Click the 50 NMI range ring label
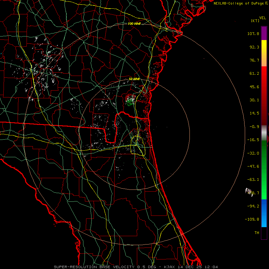This screenshot has width=269, height=269. point(134,79)
